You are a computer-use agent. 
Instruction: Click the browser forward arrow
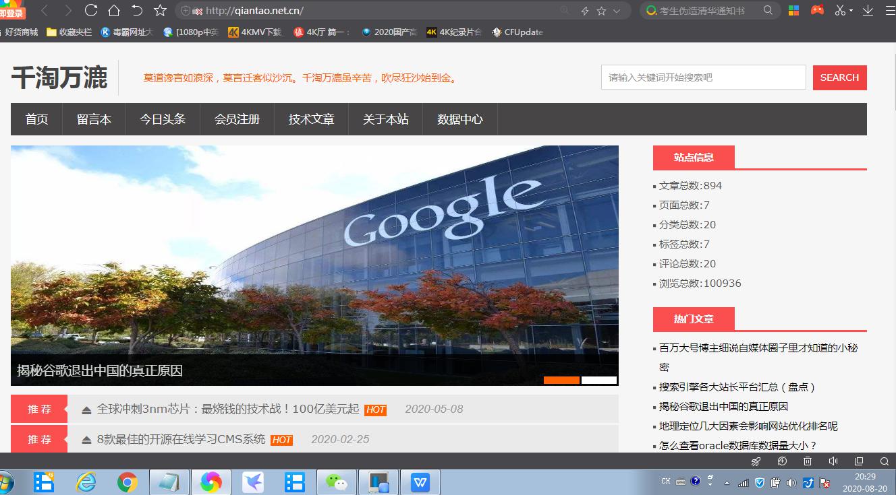[67, 10]
